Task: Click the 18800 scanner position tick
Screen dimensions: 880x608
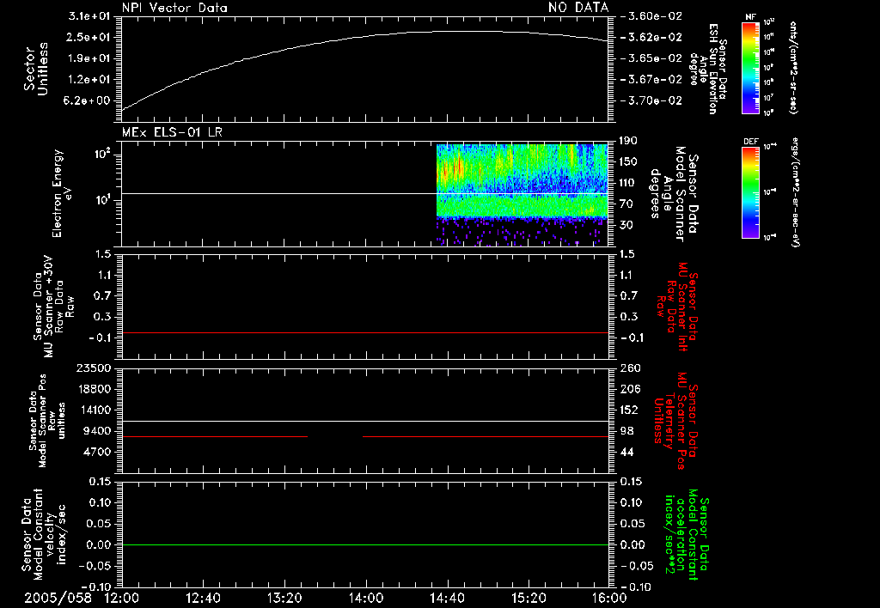Action: 94,389
